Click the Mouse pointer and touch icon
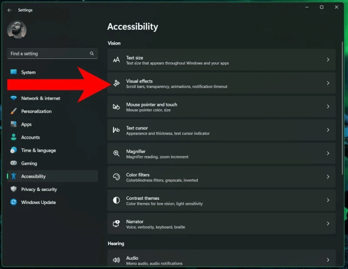 click(x=116, y=107)
